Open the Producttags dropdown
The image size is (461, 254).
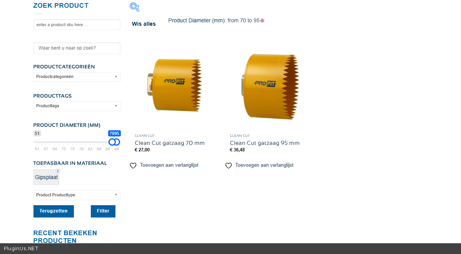pyautogui.click(x=77, y=106)
